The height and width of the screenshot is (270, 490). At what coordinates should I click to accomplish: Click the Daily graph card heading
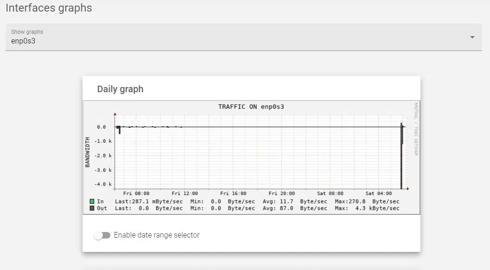pos(120,89)
